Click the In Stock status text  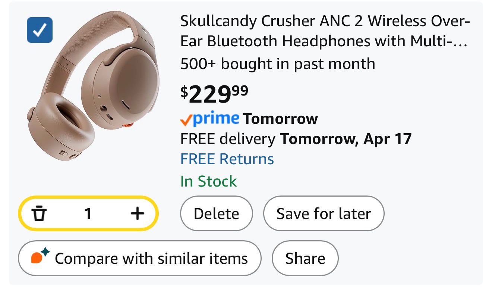point(208,182)
